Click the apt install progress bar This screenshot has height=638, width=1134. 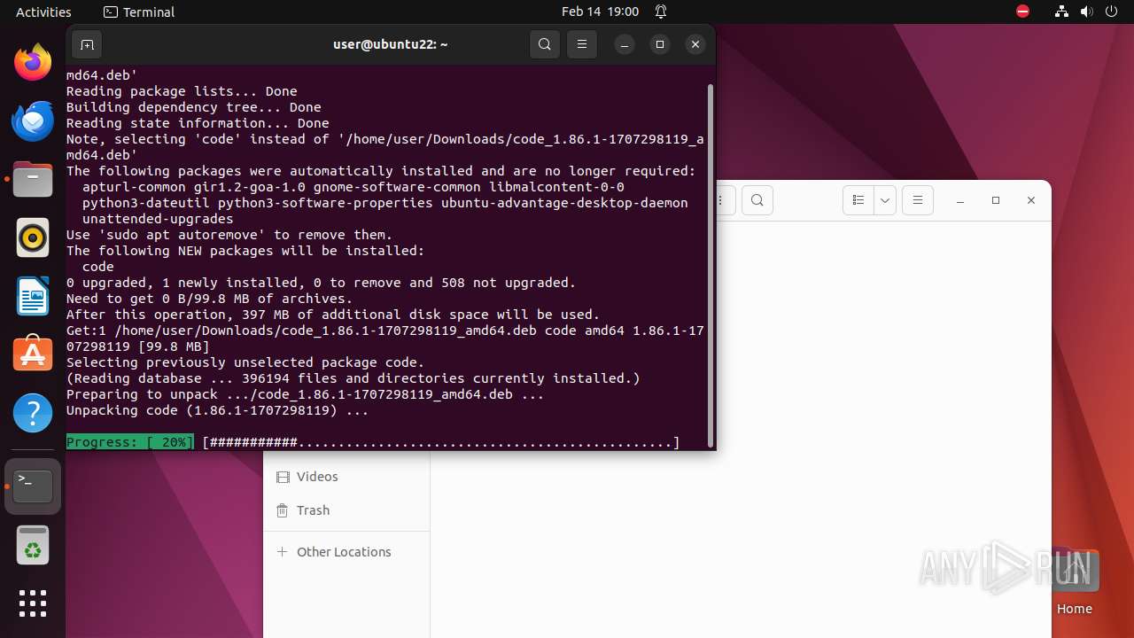[440, 442]
